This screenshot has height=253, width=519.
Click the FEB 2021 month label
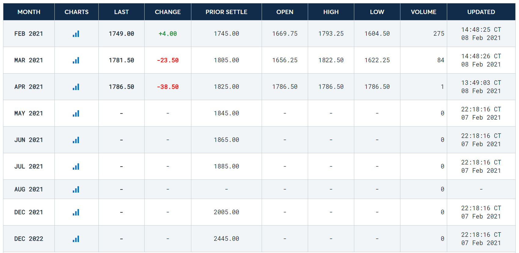[29, 34]
